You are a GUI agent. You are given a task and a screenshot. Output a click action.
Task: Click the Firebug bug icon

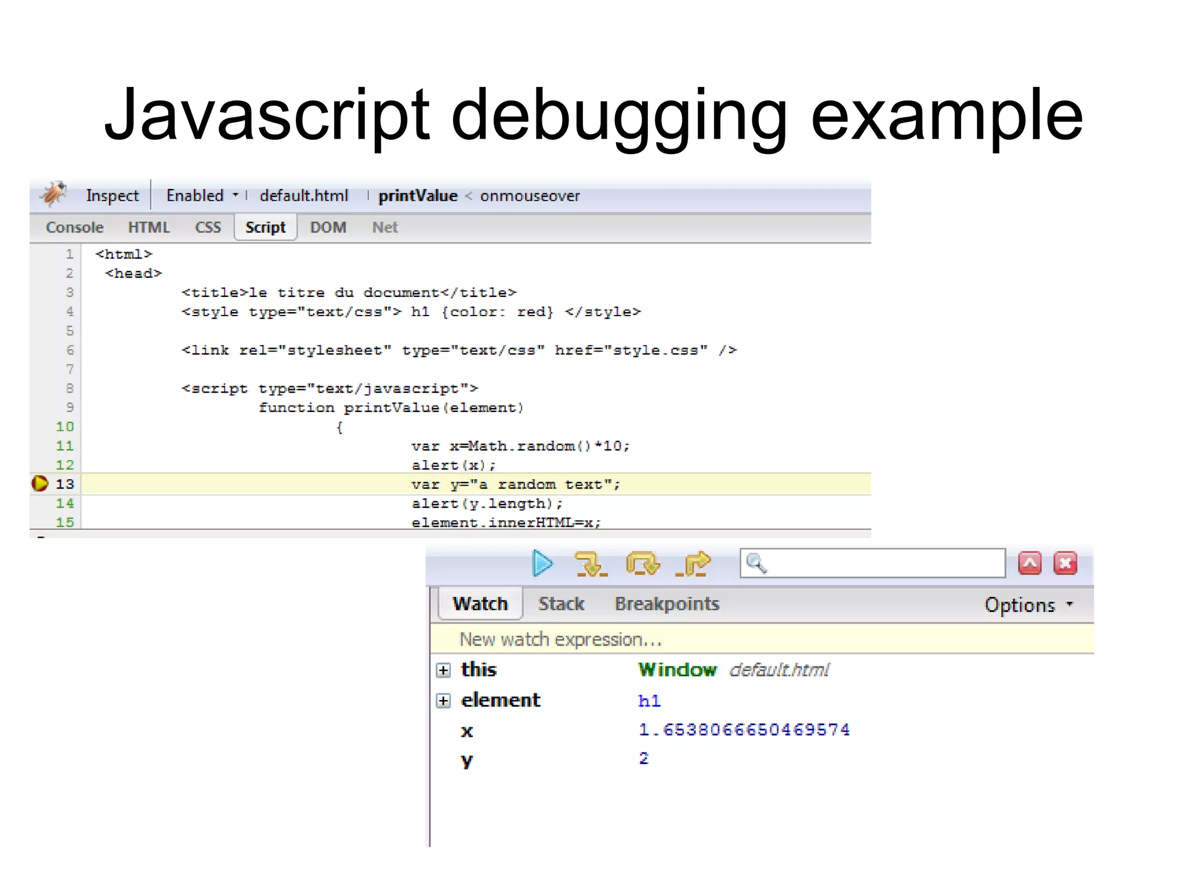pos(54,194)
